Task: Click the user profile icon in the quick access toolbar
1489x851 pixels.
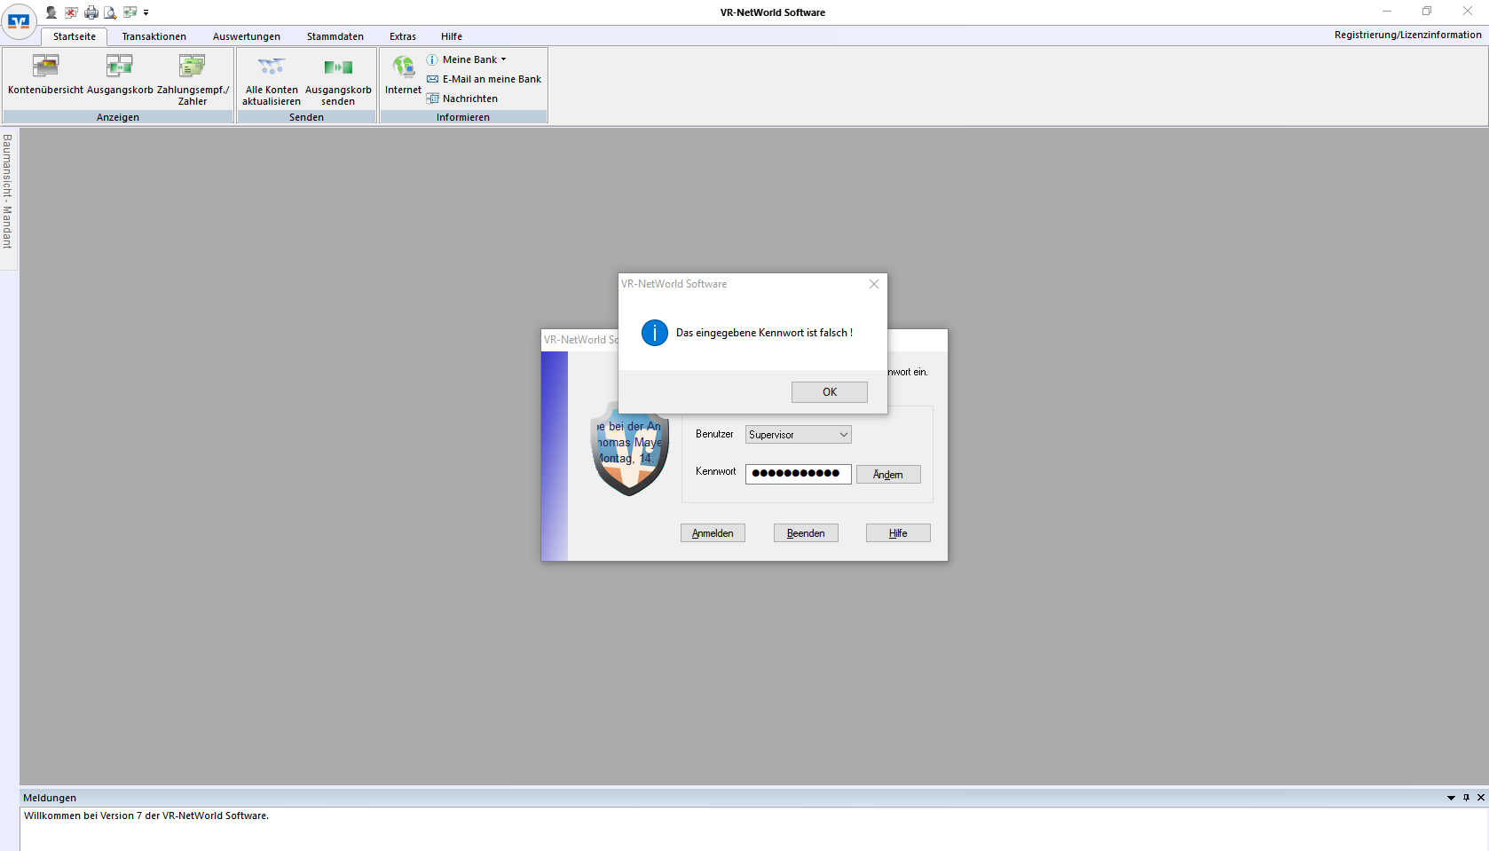Action: pos(51,12)
